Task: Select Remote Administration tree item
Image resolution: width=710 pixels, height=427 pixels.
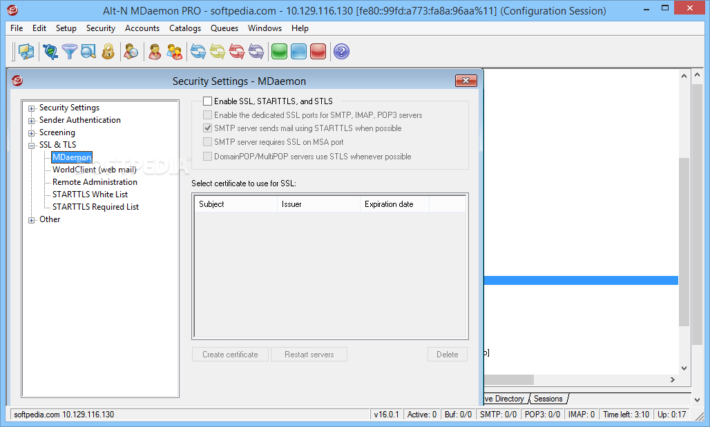Action: [95, 182]
